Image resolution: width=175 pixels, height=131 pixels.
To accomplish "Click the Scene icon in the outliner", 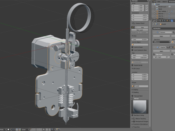I will click(155, 4).
